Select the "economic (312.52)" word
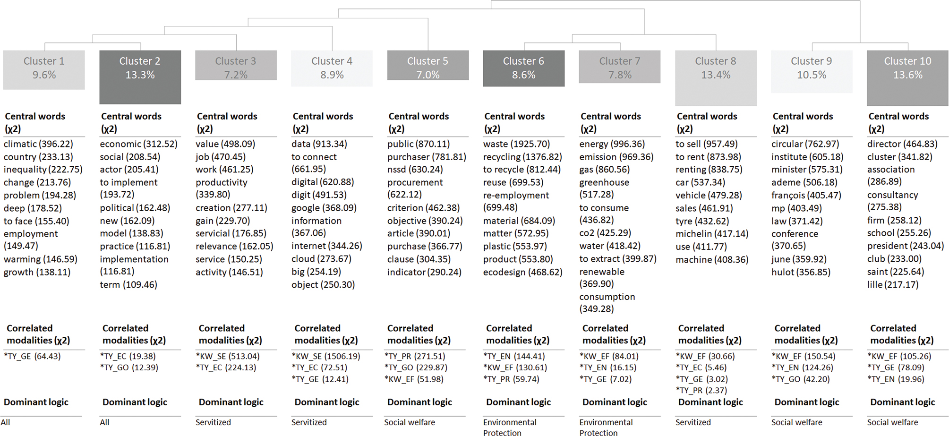Viewport: 949px width, 436px height. click(138, 144)
